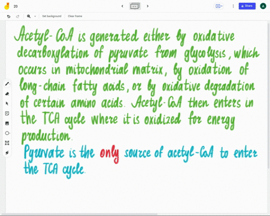Click the zoom magnifier icon
Viewport: 270px width, 216px height.
click(x=29, y=16)
